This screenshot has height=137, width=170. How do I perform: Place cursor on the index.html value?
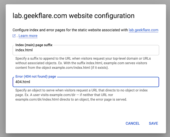click(x=24, y=50)
